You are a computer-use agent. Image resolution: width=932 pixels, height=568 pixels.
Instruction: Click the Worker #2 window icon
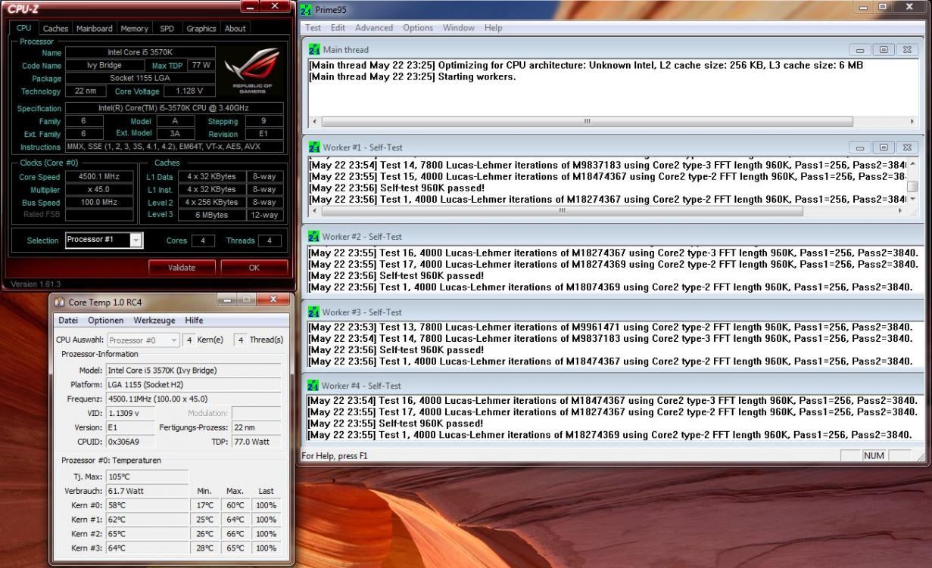pyautogui.click(x=314, y=237)
